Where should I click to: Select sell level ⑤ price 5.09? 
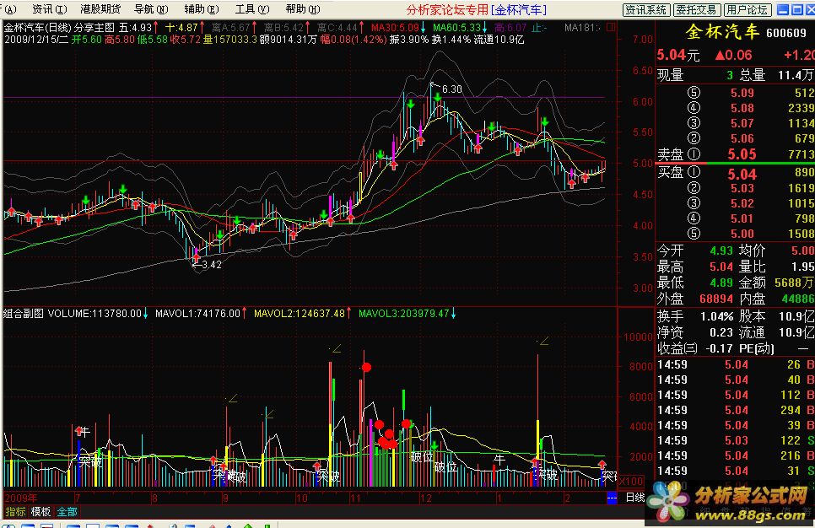[742, 93]
